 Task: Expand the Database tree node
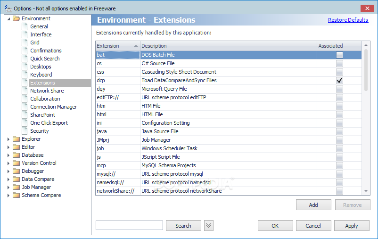click(8, 155)
